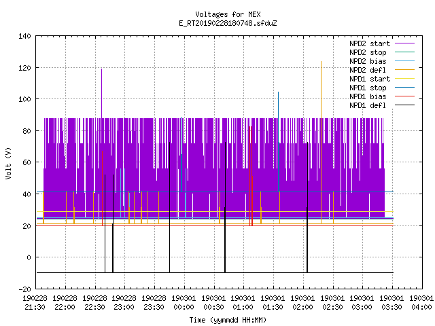The image size is (435, 326).
Task: Click the black NPD1 defl legend line
Action: tap(405, 105)
